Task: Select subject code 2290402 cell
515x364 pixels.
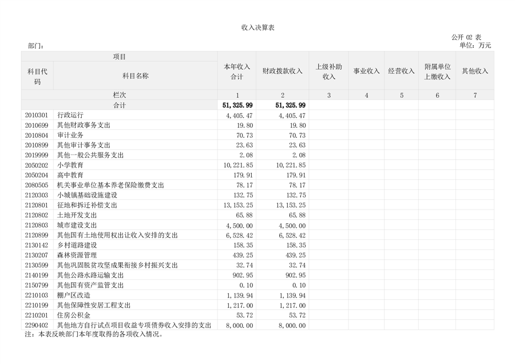Action: (x=37, y=325)
